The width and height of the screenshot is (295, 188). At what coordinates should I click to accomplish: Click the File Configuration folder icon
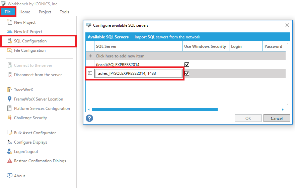(10, 50)
